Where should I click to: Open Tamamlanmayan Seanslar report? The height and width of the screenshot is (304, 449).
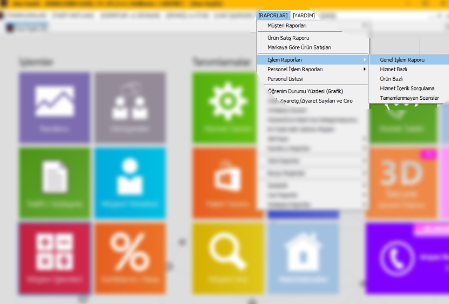(x=409, y=98)
